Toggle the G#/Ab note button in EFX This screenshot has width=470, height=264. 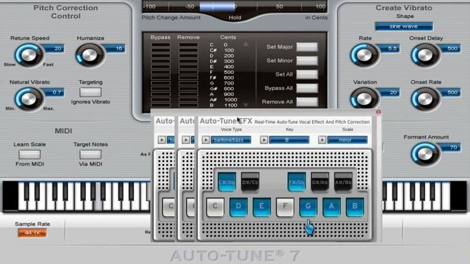(320, 182)
